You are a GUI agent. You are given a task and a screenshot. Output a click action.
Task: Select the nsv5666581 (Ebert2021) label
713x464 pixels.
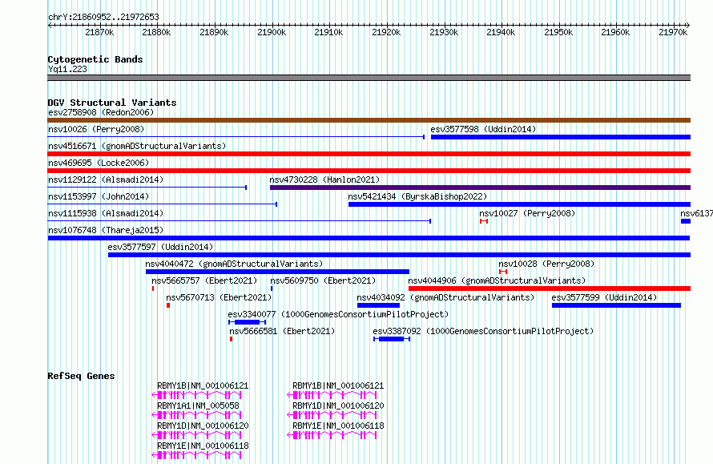pos(282,331)
